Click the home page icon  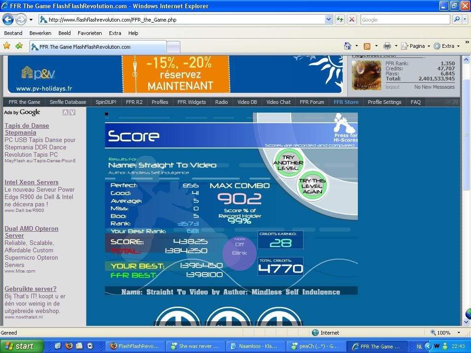(348, 46)
